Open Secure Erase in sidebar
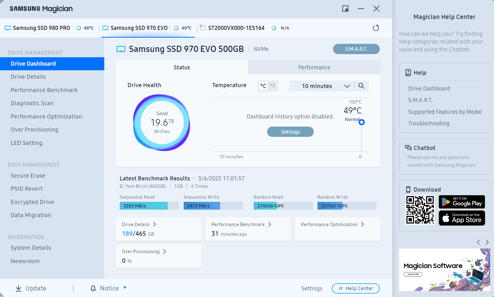This screenshot has height=297, width=494. click(x=28, y=176)
